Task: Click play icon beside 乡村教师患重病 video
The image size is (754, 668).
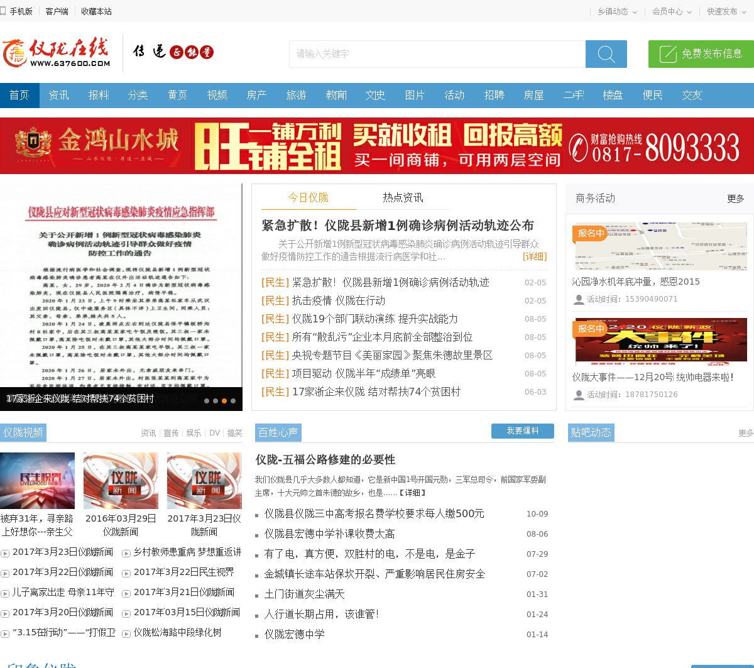Action: tap(126, 553)
